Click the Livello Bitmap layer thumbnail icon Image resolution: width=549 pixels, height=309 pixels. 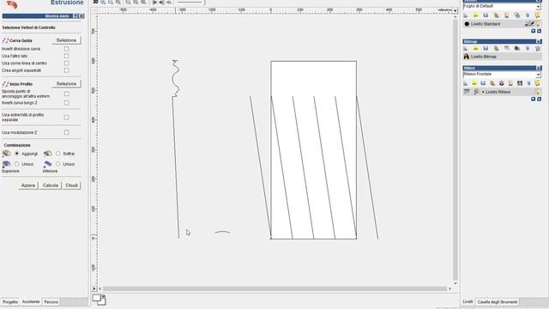[x=467, y=57]
